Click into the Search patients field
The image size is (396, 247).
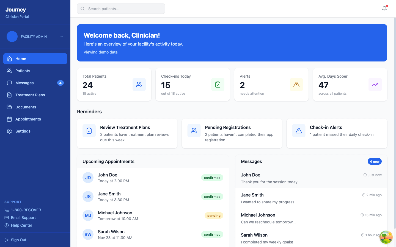(121, 9)
